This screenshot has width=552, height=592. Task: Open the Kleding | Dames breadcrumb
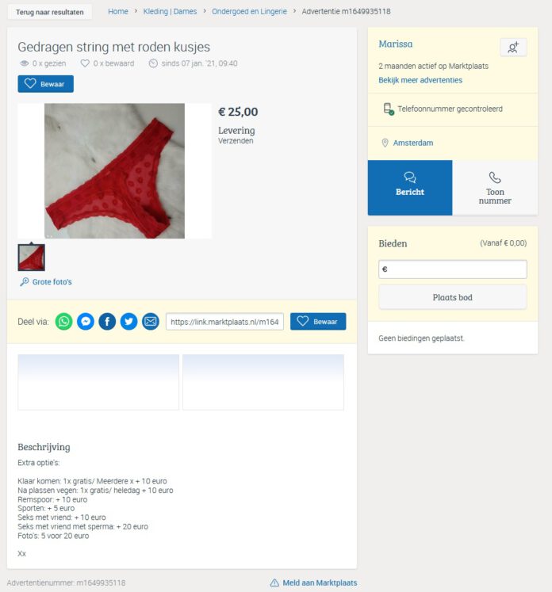170,11
